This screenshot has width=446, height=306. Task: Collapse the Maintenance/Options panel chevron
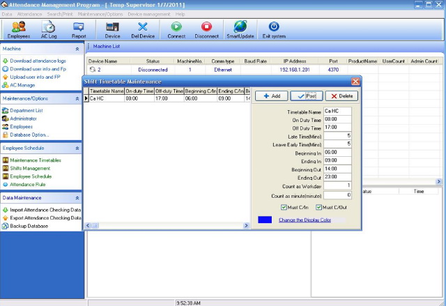(x=77, y=99)
